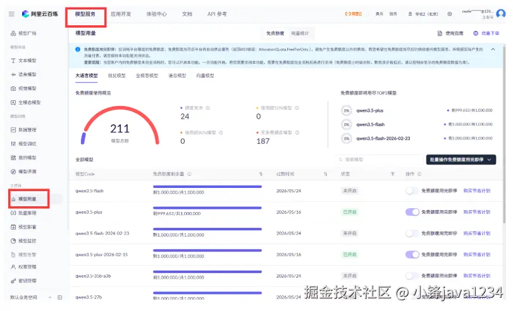Open the API 参考 top tab
This screenshot has height=311, width=513.
[217, 14]
